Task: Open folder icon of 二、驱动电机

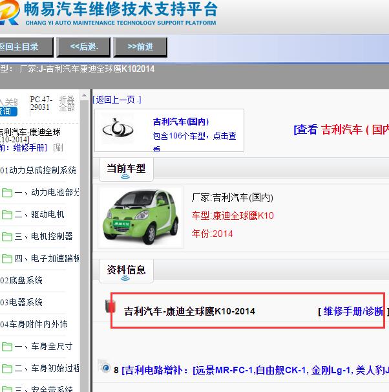Action: (7, 215)
